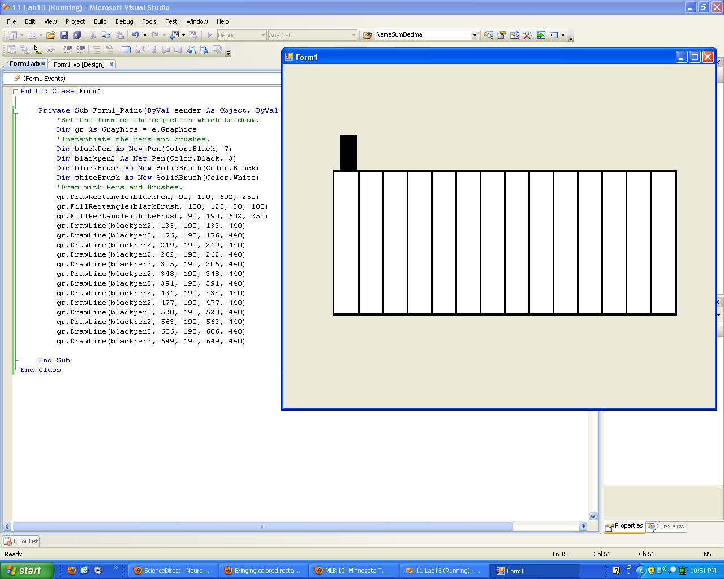Save Form1.vb with the floppy disk icon

[64, 35]
